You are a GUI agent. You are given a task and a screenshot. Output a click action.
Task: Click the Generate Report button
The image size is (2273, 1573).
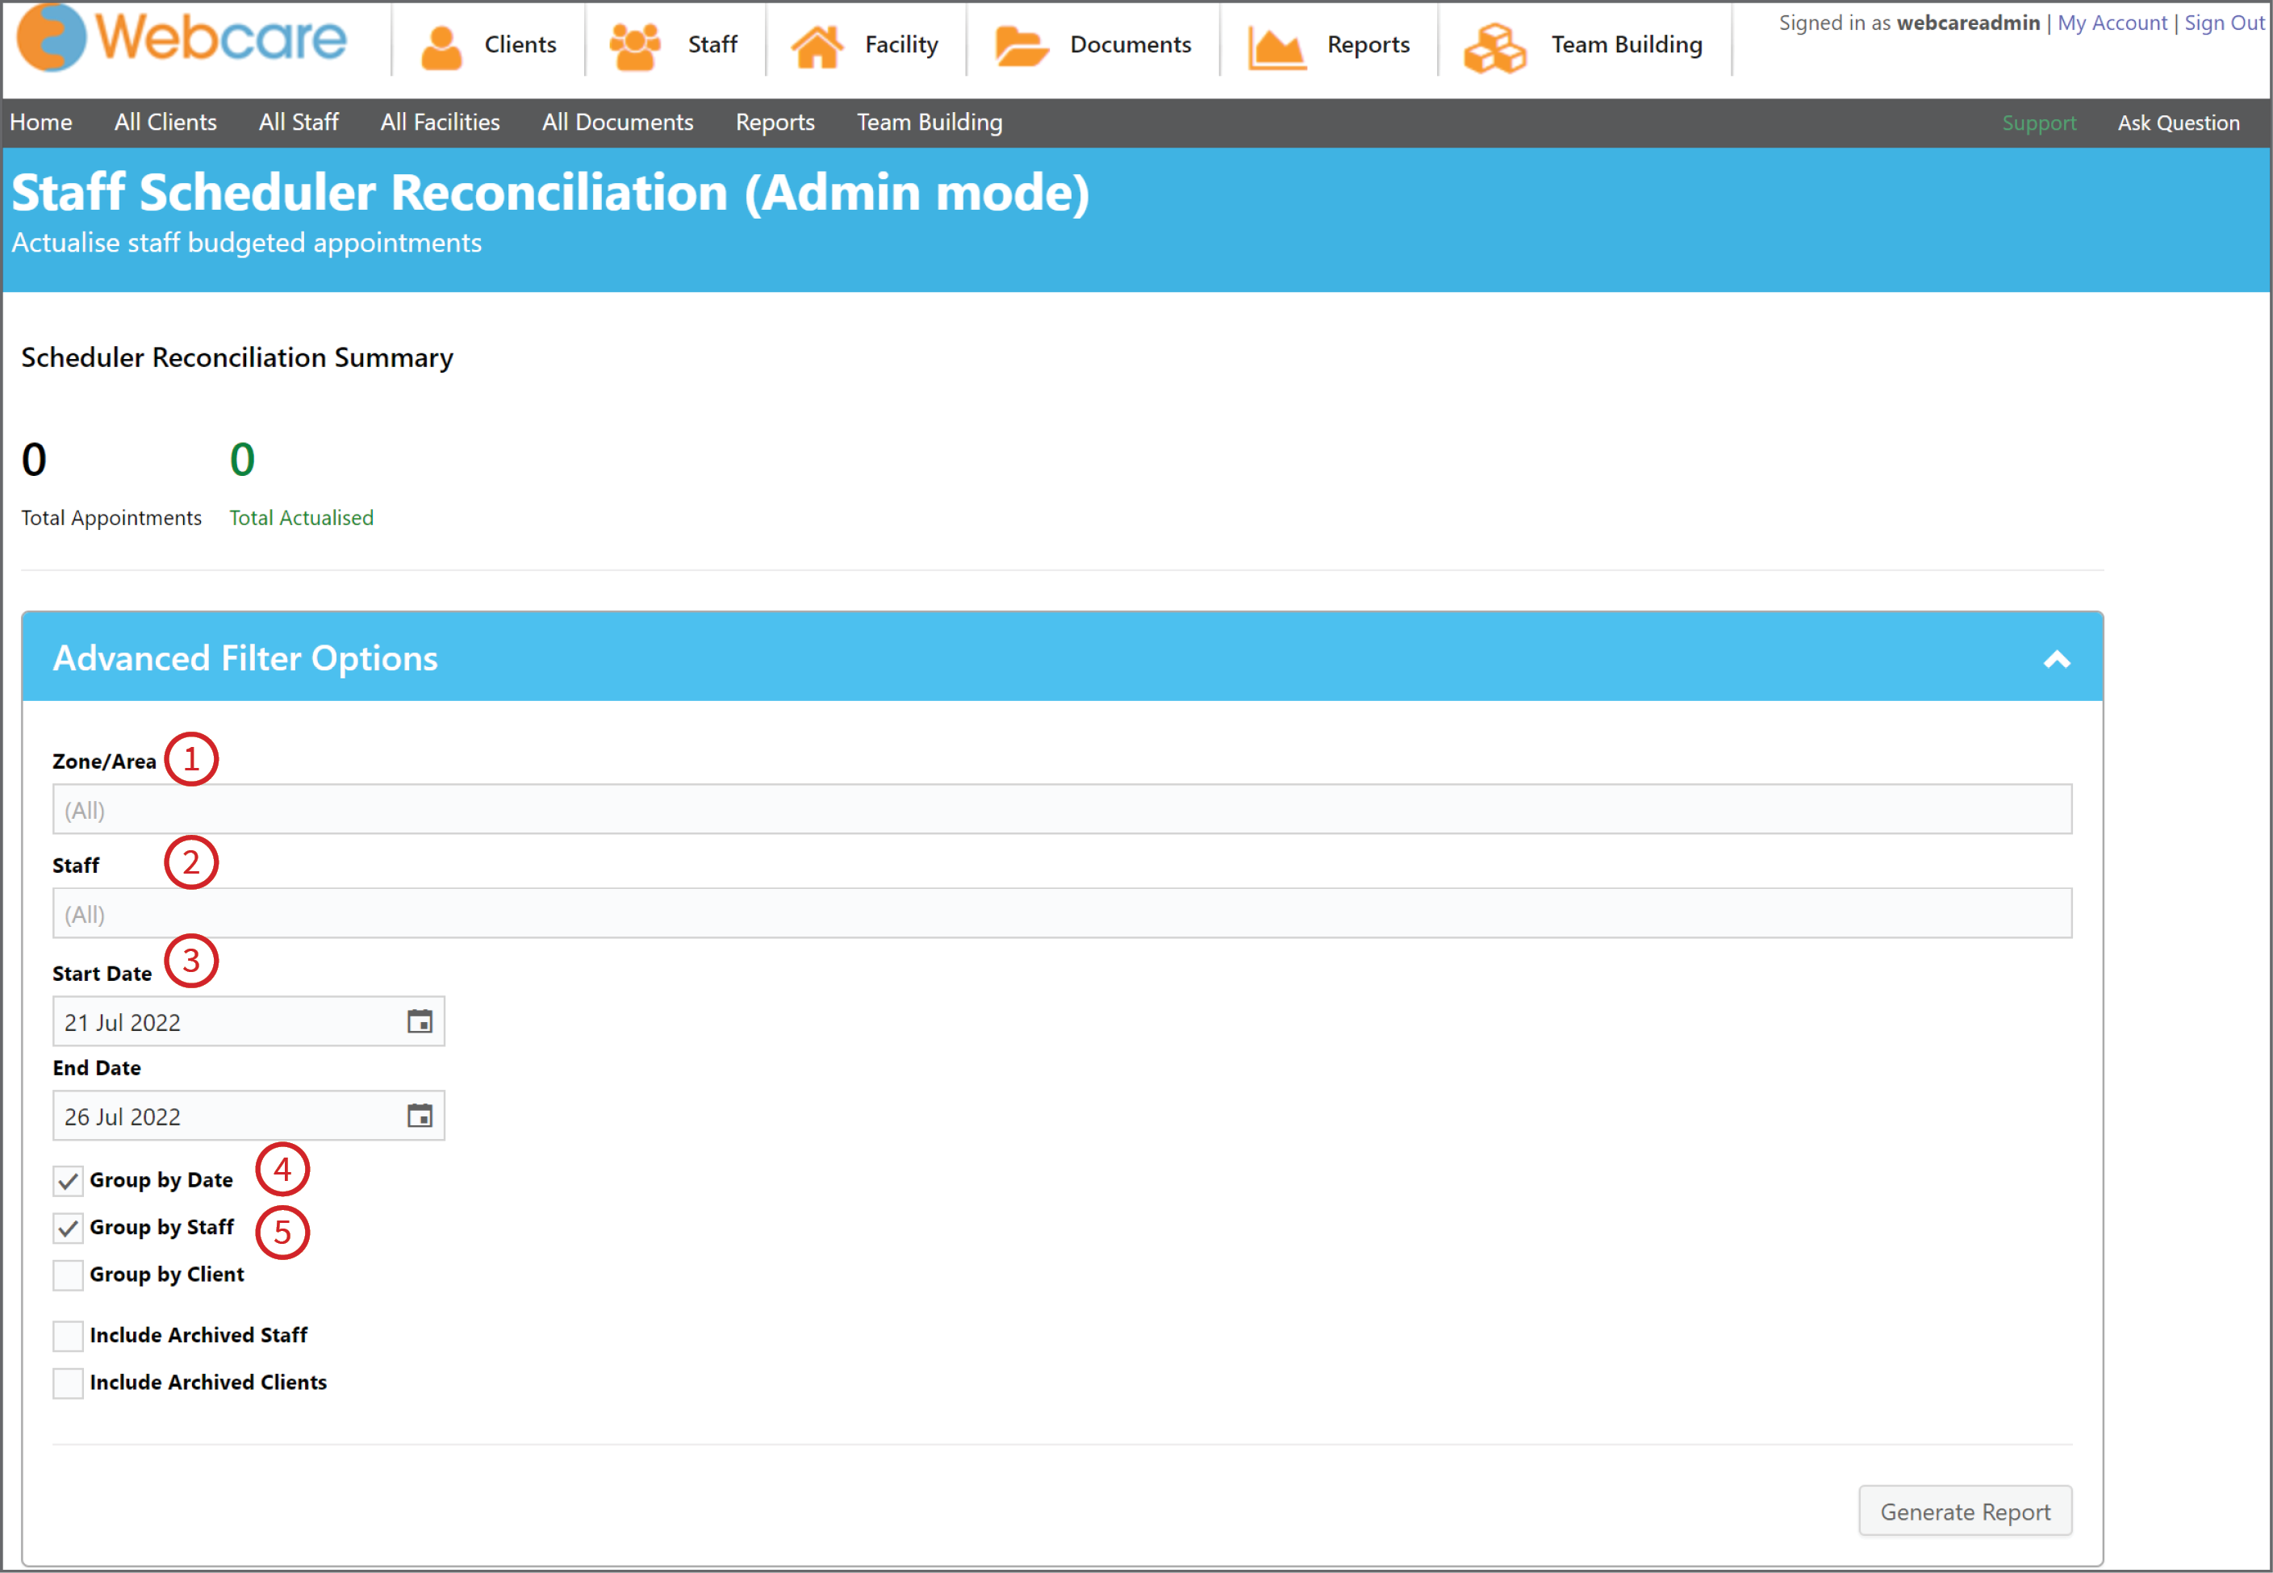point(1965,1511)
